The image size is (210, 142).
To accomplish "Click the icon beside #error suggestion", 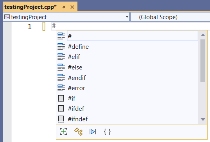I will coord(61,88).
